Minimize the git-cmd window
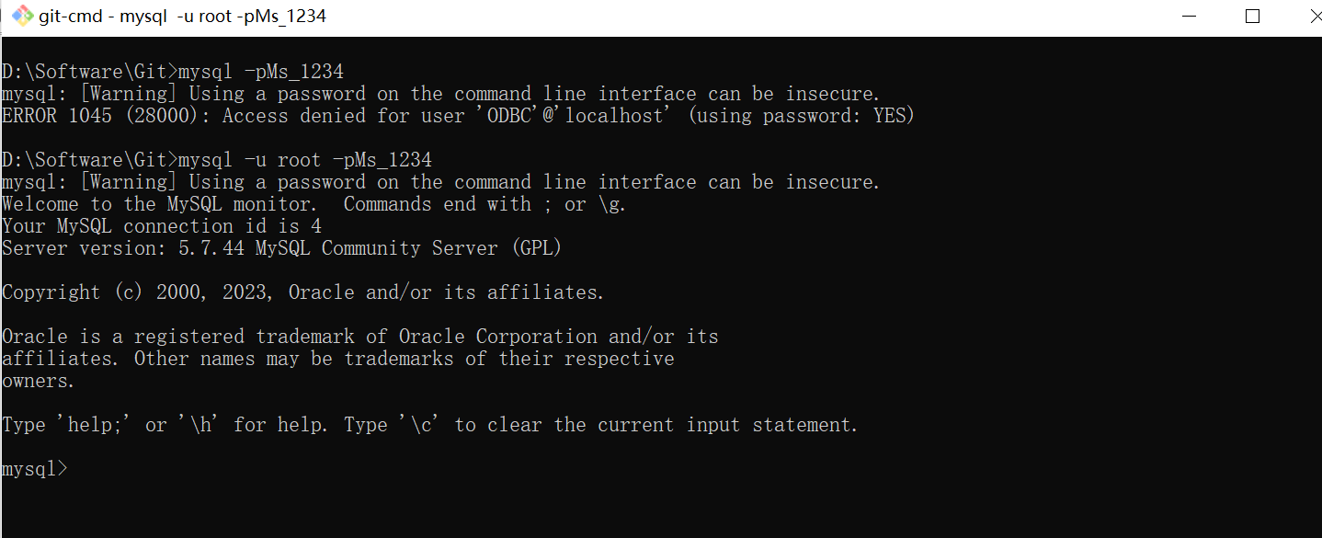This screenshot has height=538, width=1322. click(1191, 17)
